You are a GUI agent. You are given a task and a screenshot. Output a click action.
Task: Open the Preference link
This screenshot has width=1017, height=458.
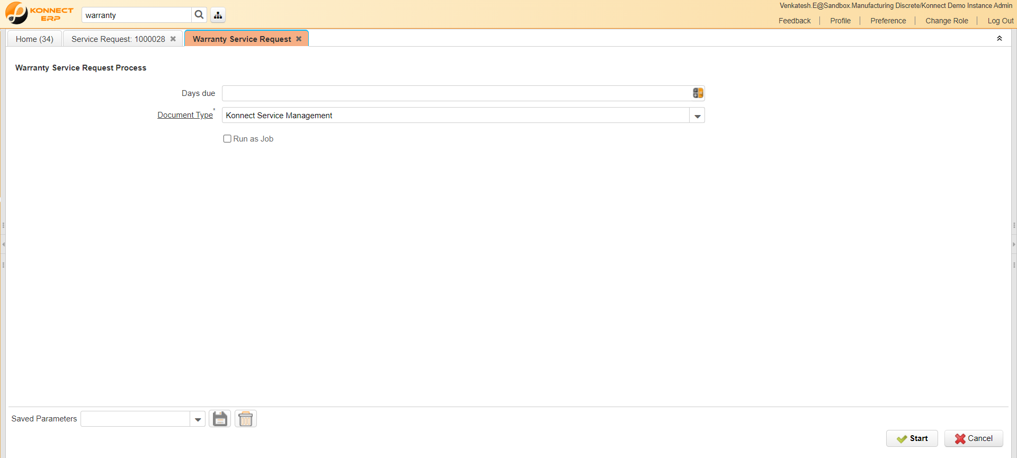click(888, 21)
